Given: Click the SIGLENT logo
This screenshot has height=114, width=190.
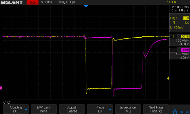Looking at the screenshot, I should click(x=12, y=2).
